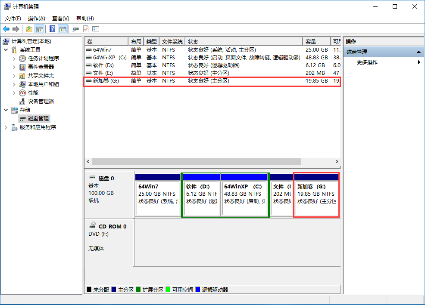Click the rescan disks magnifier toolbar icon

coord(76,29)
